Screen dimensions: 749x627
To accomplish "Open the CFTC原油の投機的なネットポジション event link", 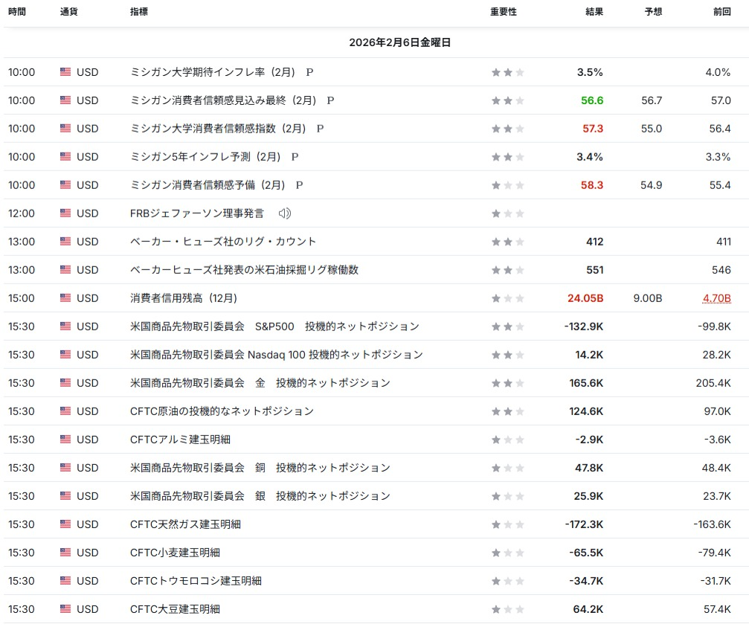I will (x=222, y=411).
